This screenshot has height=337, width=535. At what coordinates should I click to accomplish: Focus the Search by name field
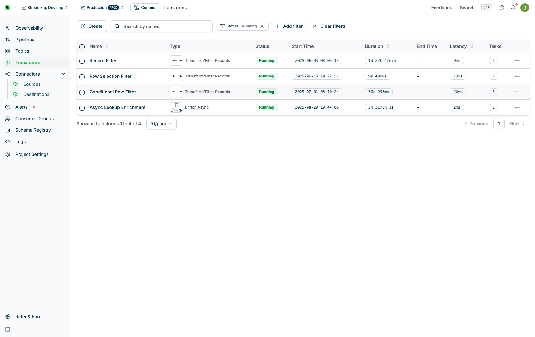pyautogui.click(x=162, y=26)
